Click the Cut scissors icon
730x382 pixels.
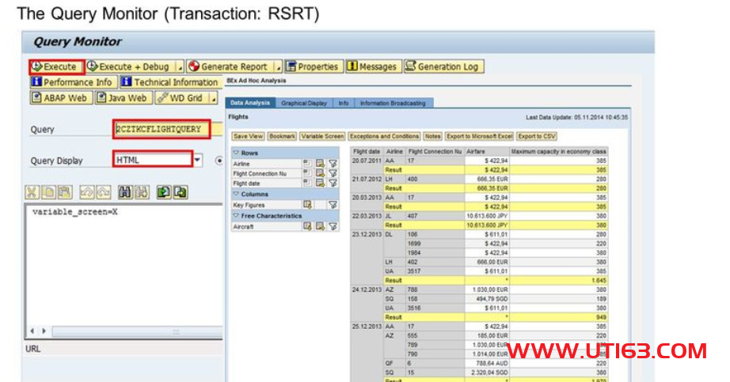(32, 192)
